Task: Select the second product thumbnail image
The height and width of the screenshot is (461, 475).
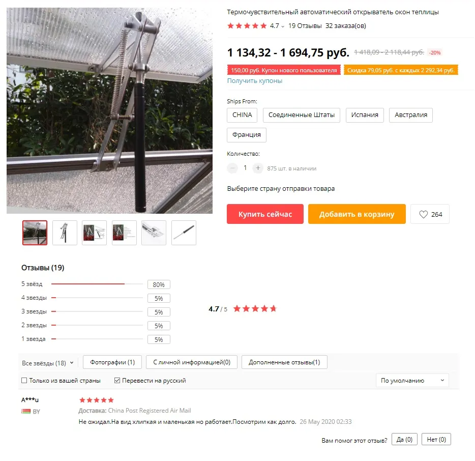Action: point(65,233)
